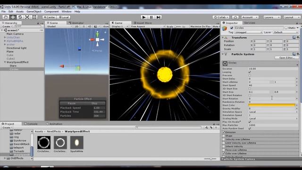Click the Open Editor button
Screen dimensions: 302x170
coord(286,58)
